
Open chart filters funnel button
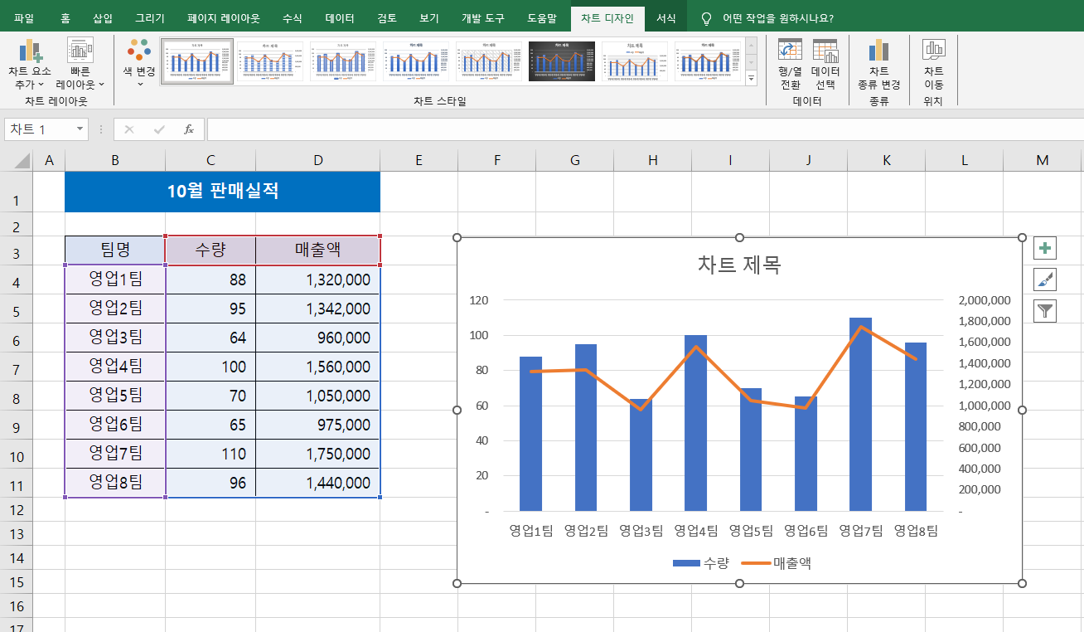click(1046, 311)
